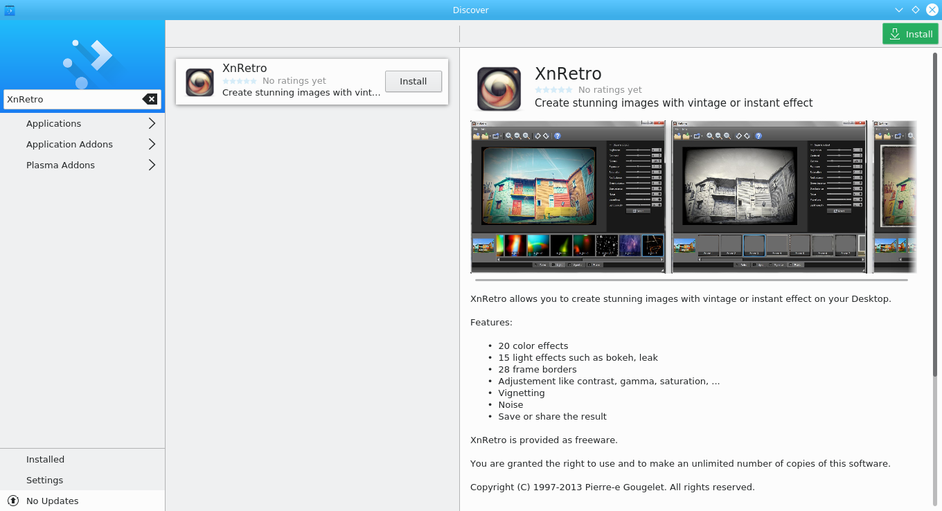
Task: Click the "Features:" label
Action: (x=491, y=322)
